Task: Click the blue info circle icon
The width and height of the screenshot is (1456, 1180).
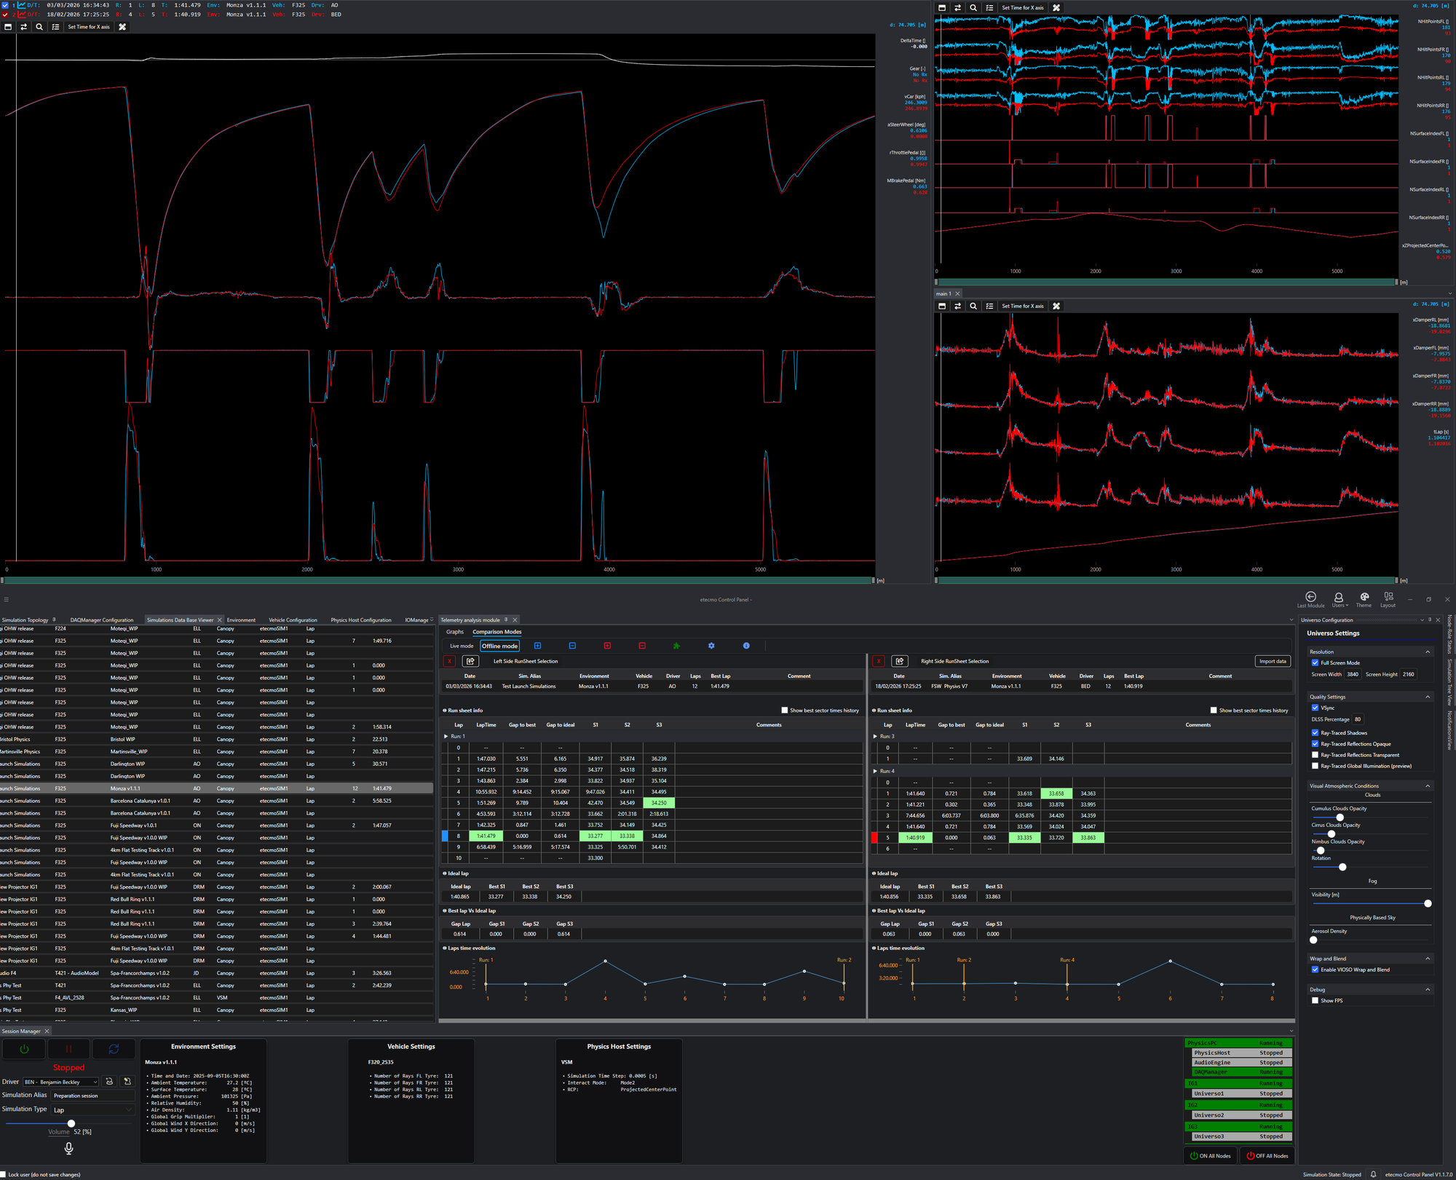Action: point(746,646)
